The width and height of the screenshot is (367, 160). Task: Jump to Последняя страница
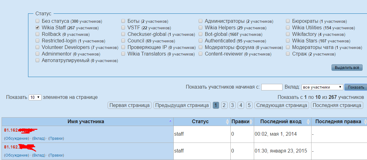click(x=337, y=105)
